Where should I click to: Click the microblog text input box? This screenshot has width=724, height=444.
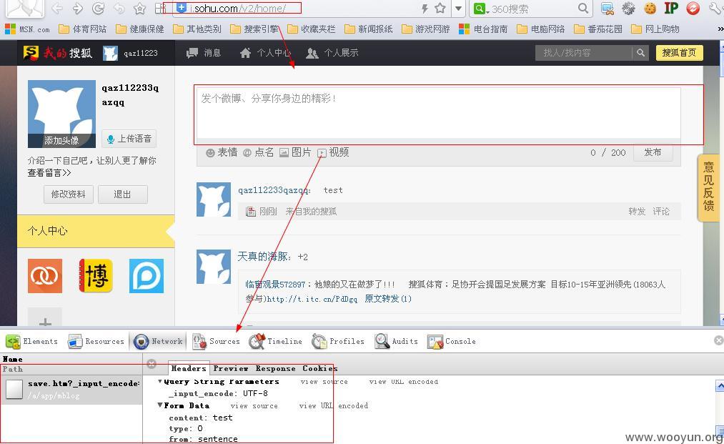(438, 113)
